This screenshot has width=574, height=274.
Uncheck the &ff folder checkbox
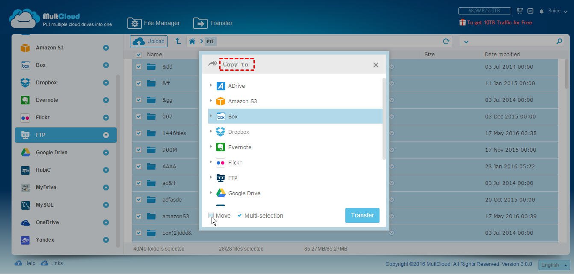(138, 83)
